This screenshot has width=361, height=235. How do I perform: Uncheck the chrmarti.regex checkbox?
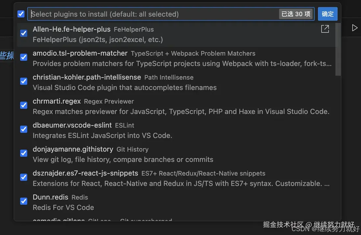pyautogui.click(x=24, y=105)
